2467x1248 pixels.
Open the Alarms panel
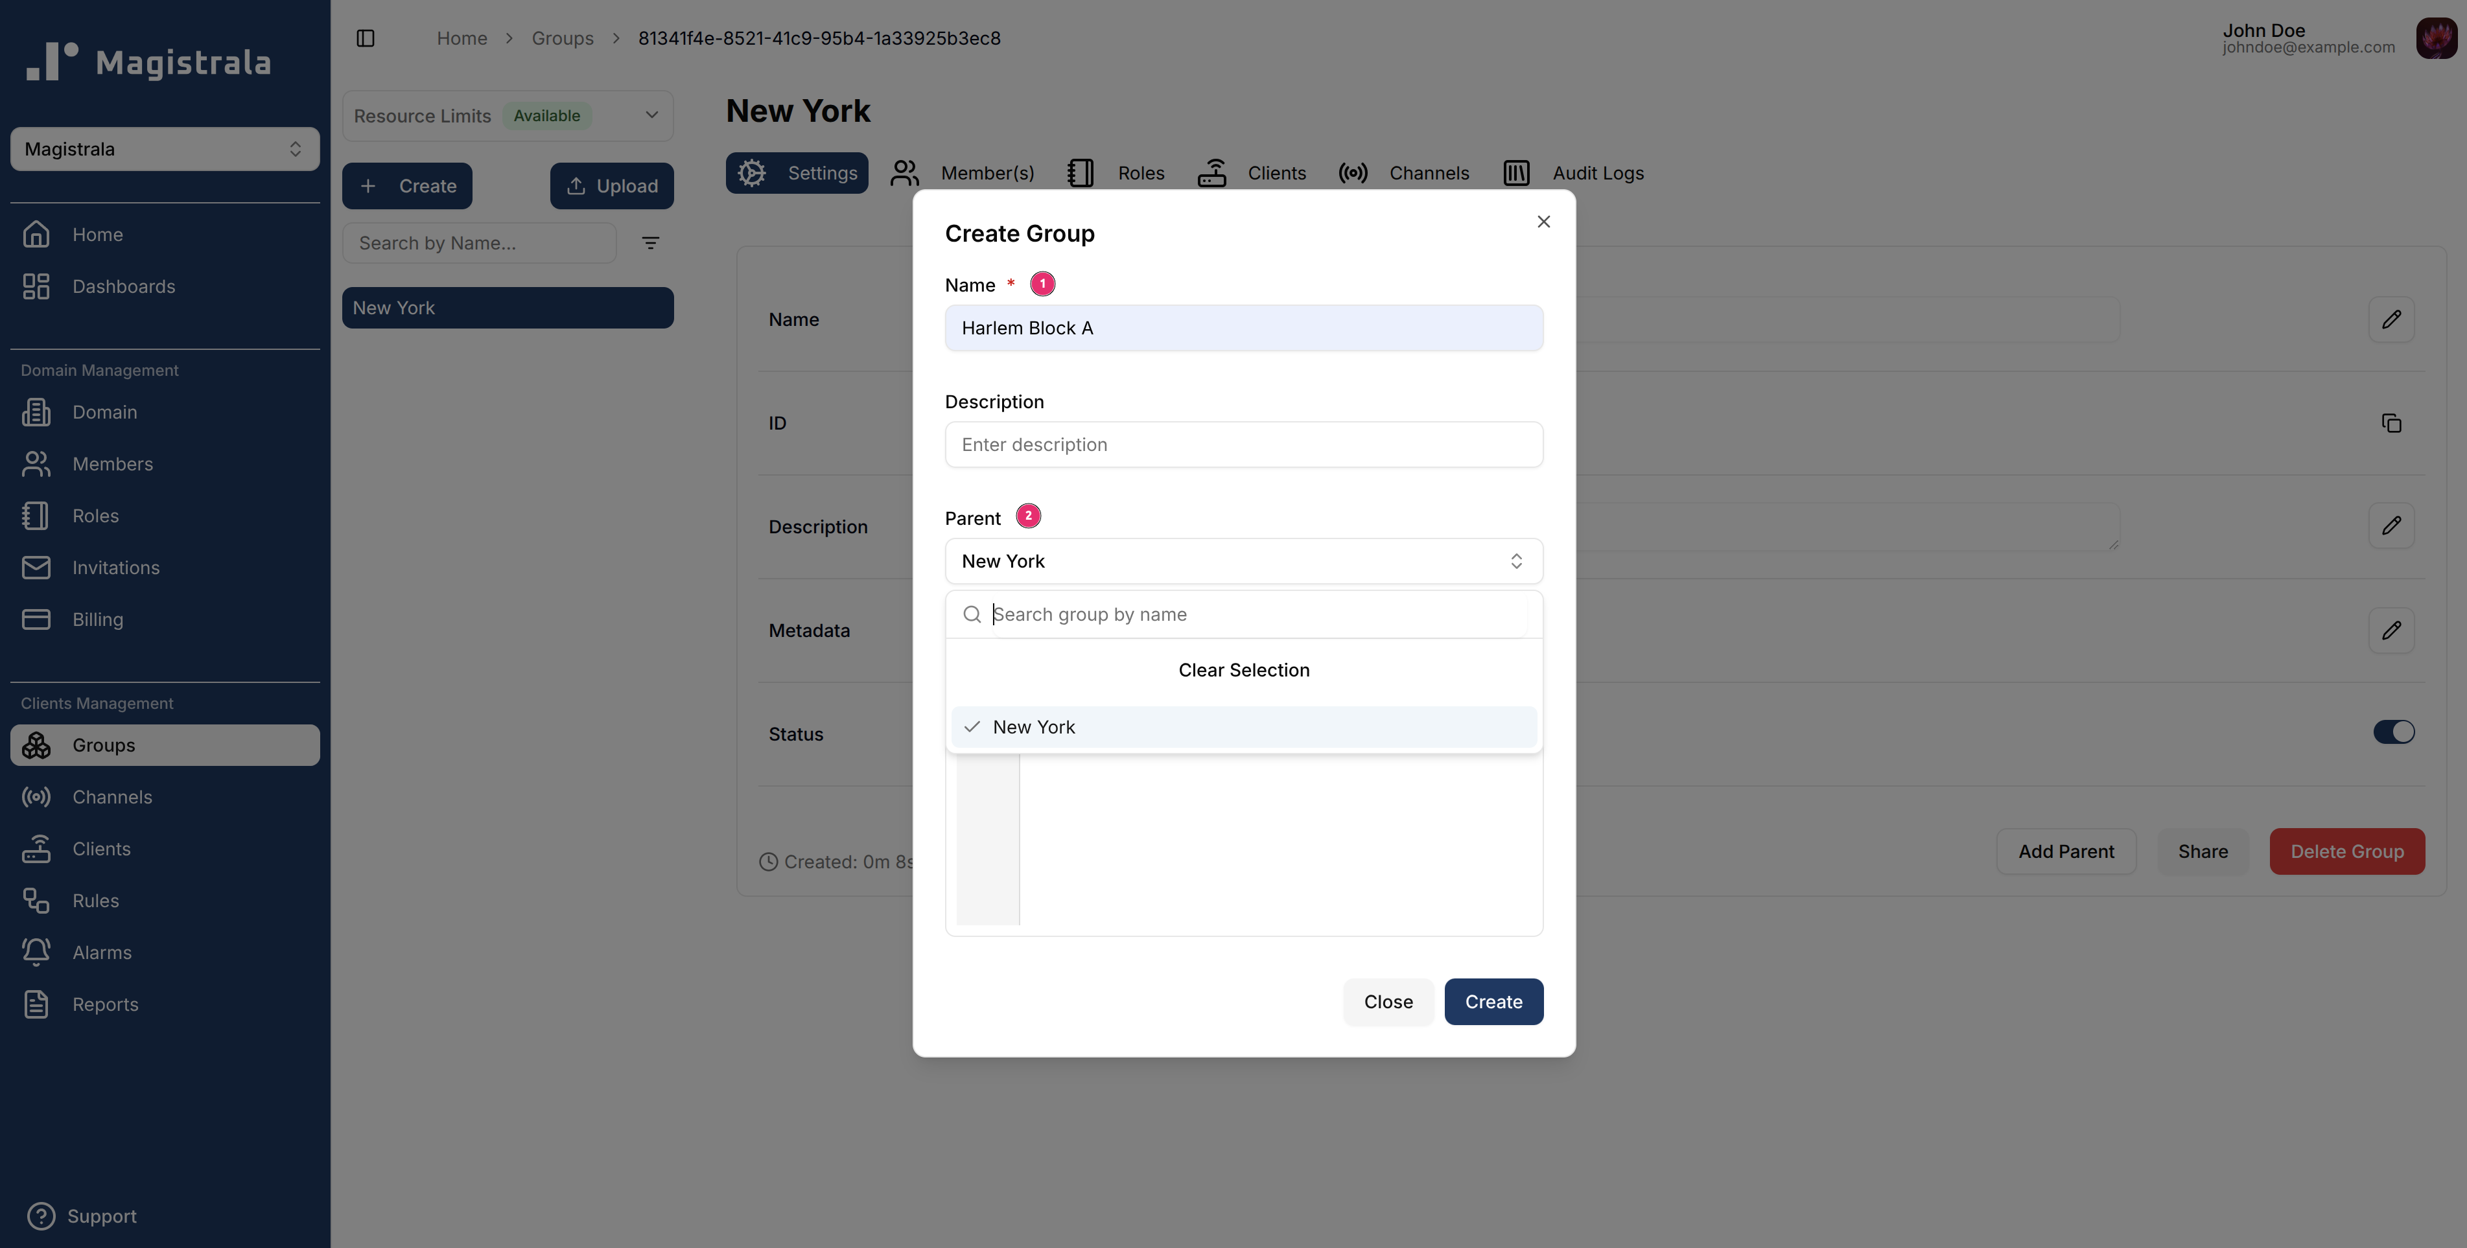pos(102,953)
